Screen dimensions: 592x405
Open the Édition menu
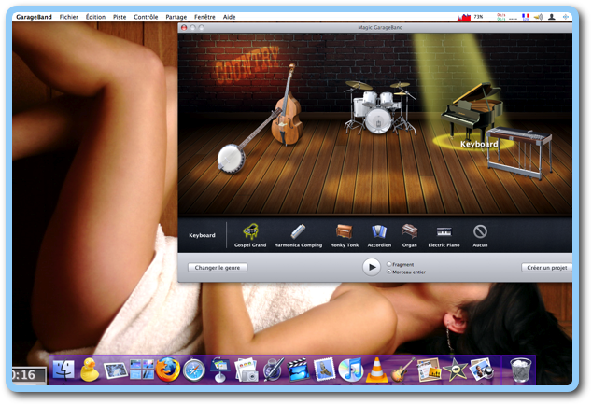[x=95, y=17]
